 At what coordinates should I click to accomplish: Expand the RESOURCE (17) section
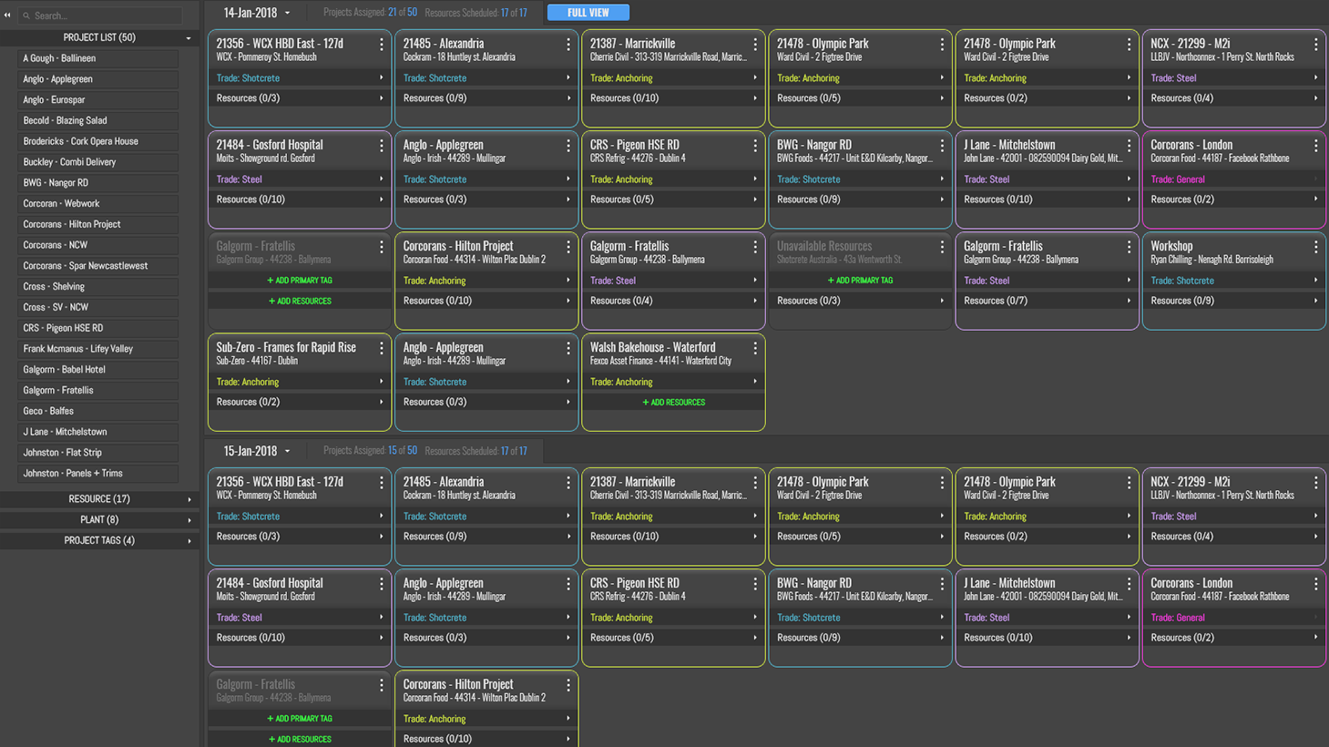point(189,499)
